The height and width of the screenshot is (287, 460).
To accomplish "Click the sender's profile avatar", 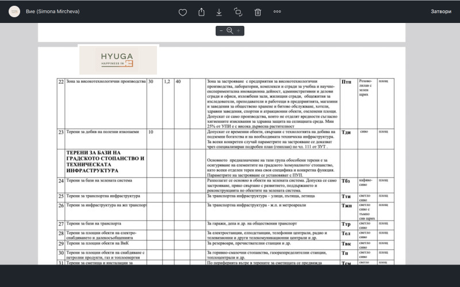I will pyautogui.click(x=14, y=11).
